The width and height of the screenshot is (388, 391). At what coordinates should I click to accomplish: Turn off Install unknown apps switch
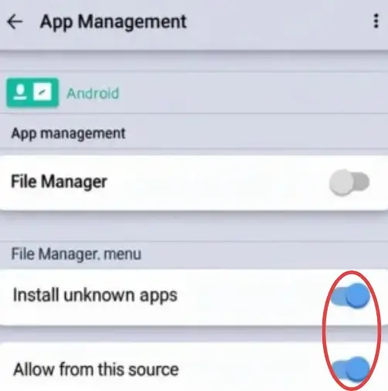click(x=350, y=295)
